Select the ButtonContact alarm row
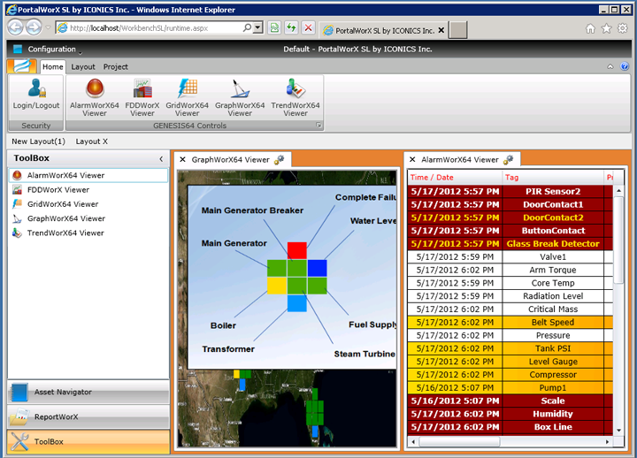This screenshot has width=637, height=458. pyautogui.click(x=510, y=231)
